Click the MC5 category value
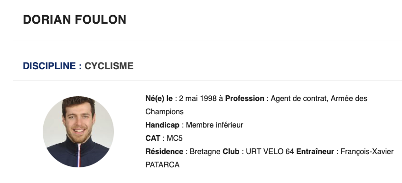402x183 pixels. pyautogui.click(x=175, y=138)
